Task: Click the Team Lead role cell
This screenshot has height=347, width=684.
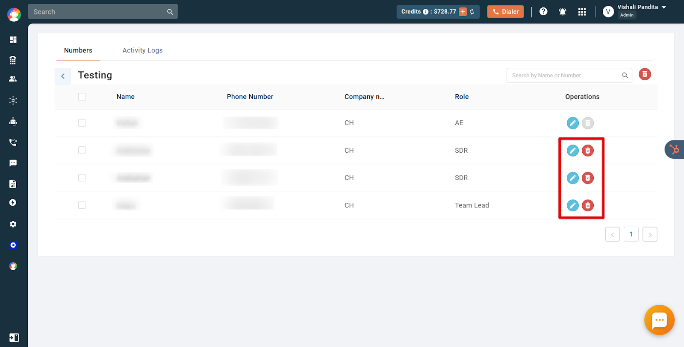Action: tap(472, 205)
